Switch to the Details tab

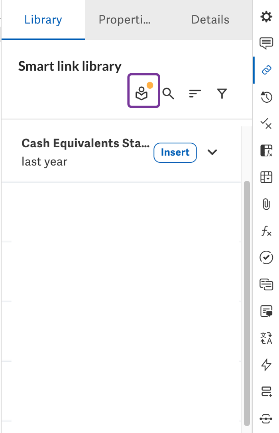[x=210, y=20]
